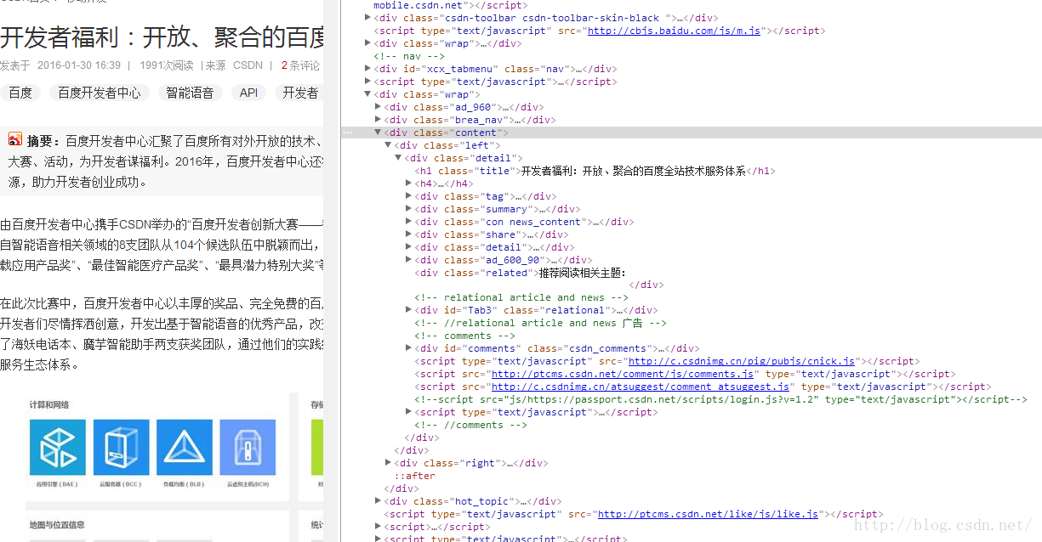Click the 计算和网络 section heading

point(49,404)
